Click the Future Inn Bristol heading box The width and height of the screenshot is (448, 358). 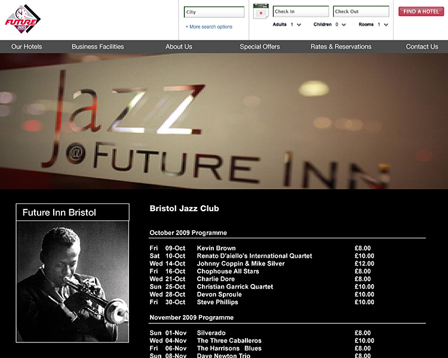(72, 212)
